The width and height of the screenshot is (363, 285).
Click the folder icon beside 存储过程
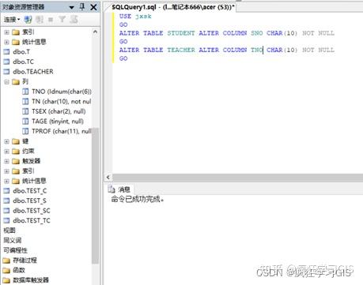click(x=6, y=261)
